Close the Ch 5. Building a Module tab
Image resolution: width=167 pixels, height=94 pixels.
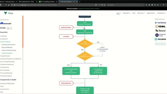pos(57,2)
